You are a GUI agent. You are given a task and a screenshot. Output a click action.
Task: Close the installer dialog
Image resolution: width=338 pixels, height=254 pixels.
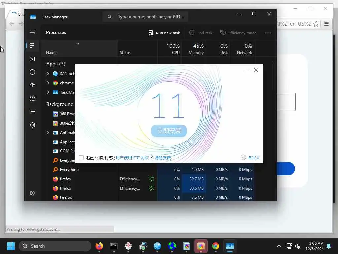click(x=256, y=70)
